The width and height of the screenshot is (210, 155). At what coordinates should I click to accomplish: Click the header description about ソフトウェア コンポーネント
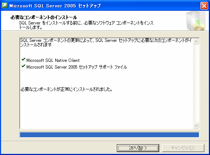pos(86,25)
